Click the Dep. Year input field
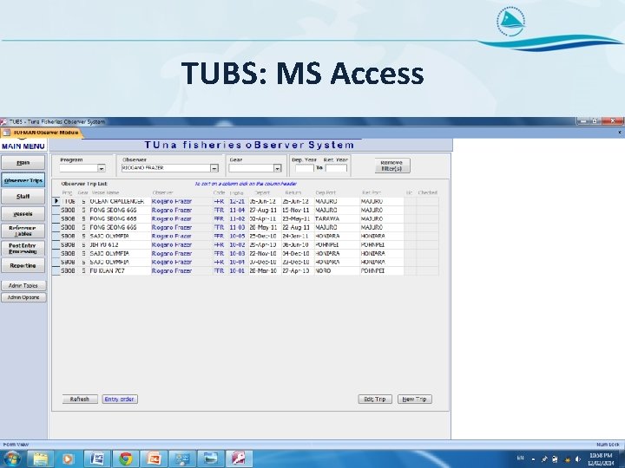 [x=304, y=168]
